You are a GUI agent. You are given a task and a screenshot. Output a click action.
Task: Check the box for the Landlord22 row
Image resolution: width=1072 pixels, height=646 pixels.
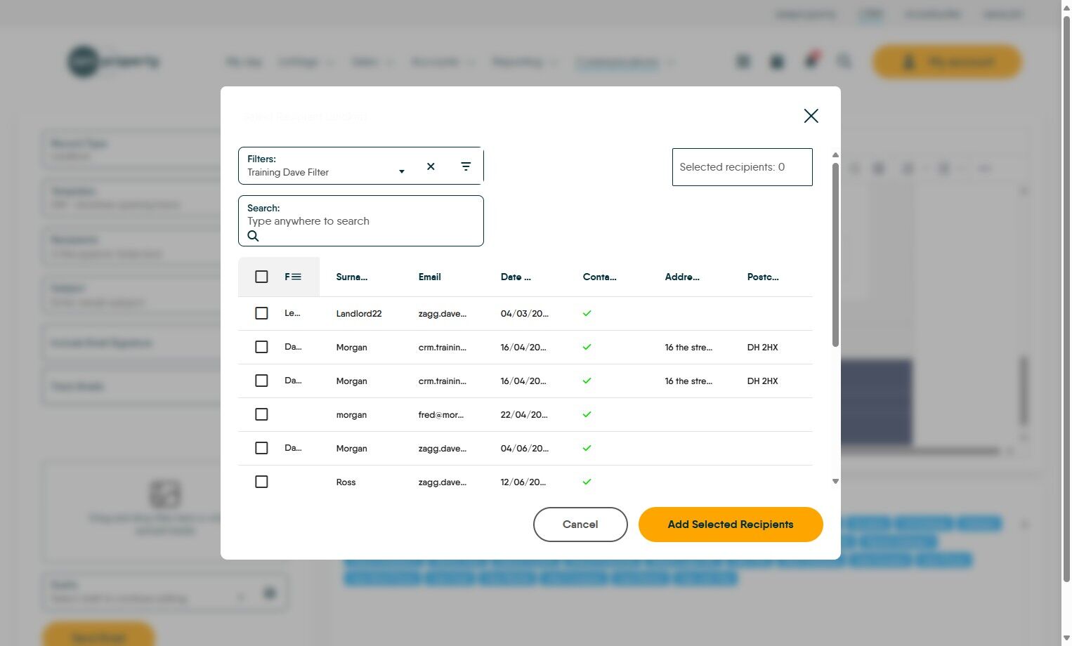(x=261, y=313)
